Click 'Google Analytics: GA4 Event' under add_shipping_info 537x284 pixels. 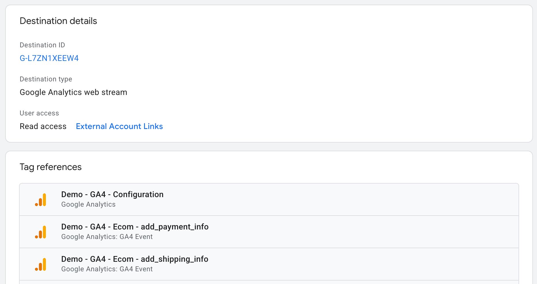(107, 269)
